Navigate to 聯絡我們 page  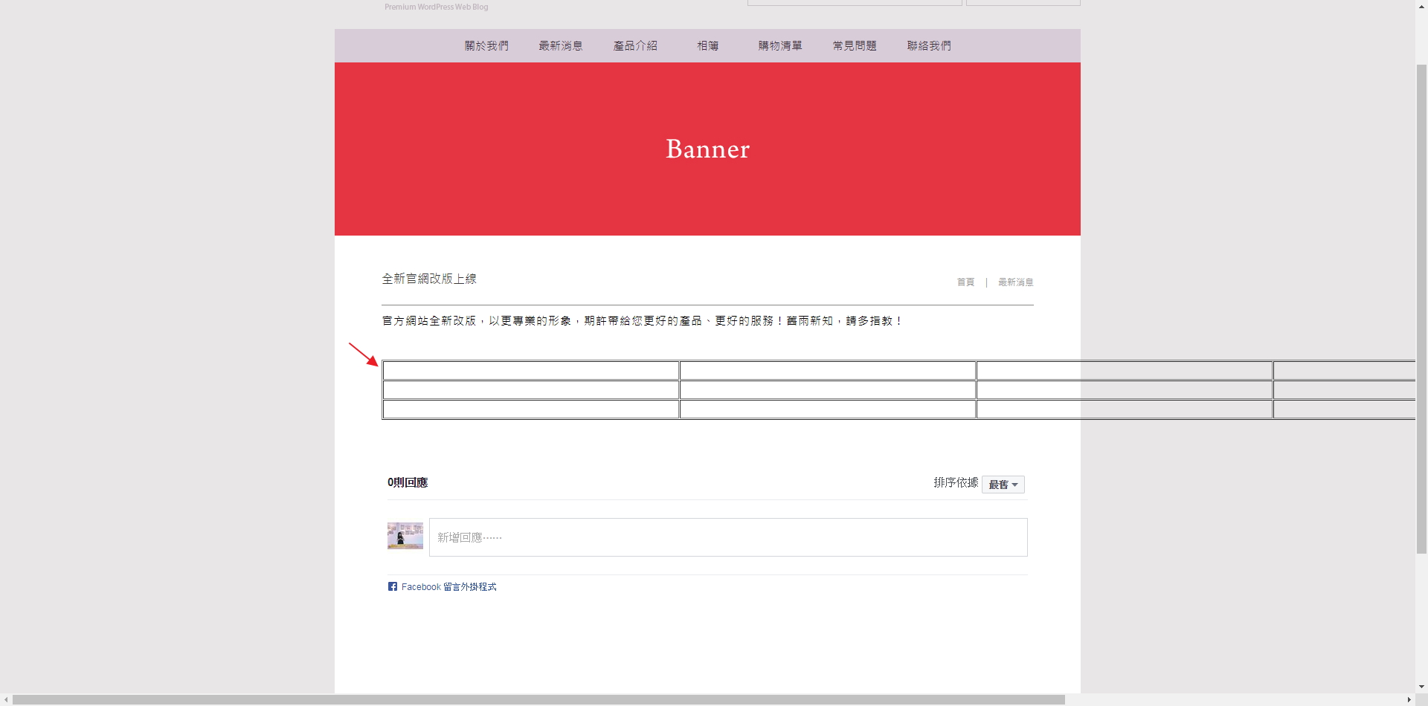pos(928,46)
